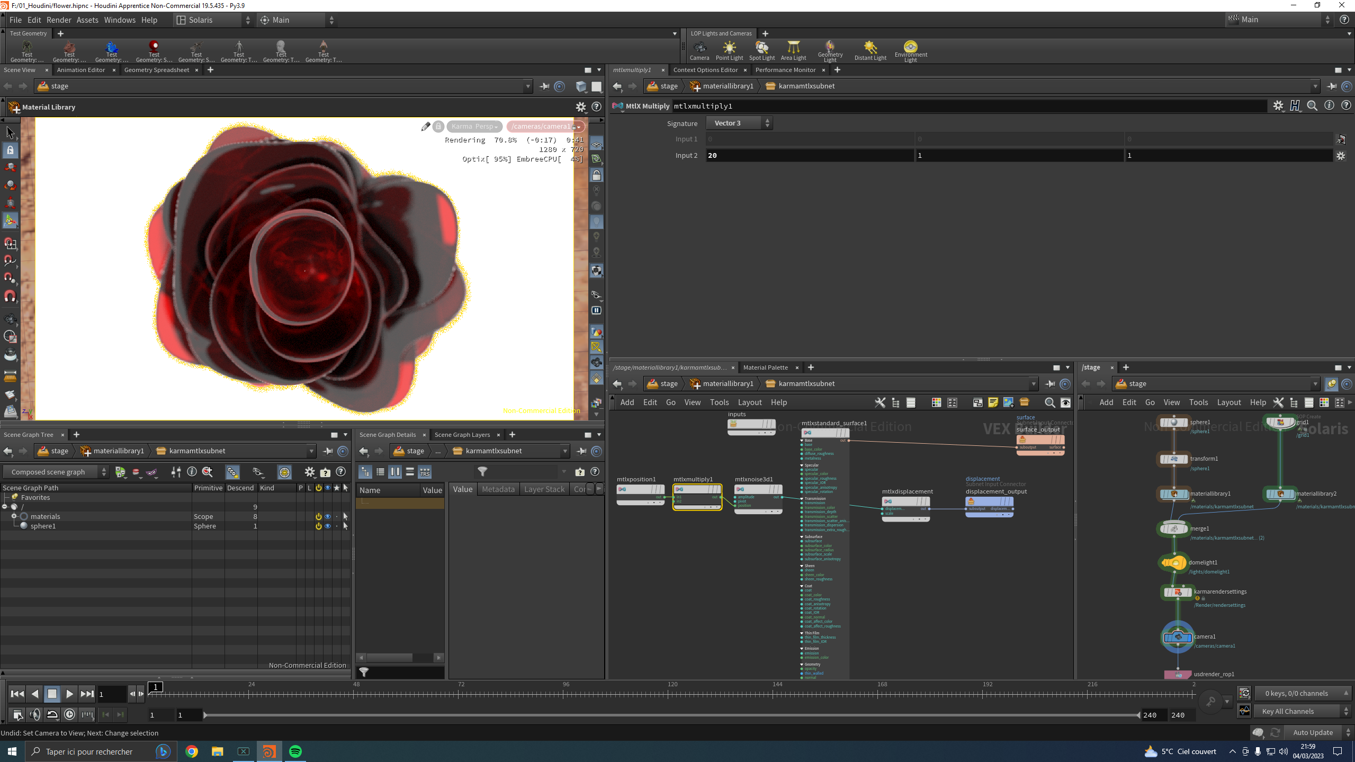1355x762 pixels.
Task: Open Google Chrome from the taskbar
Action: click(192, 751)
